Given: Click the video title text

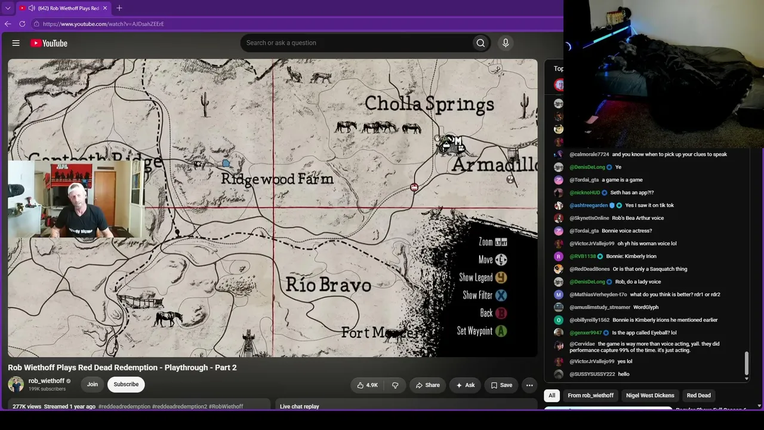Looking at the screenshot, I should (x=122, y=367).
